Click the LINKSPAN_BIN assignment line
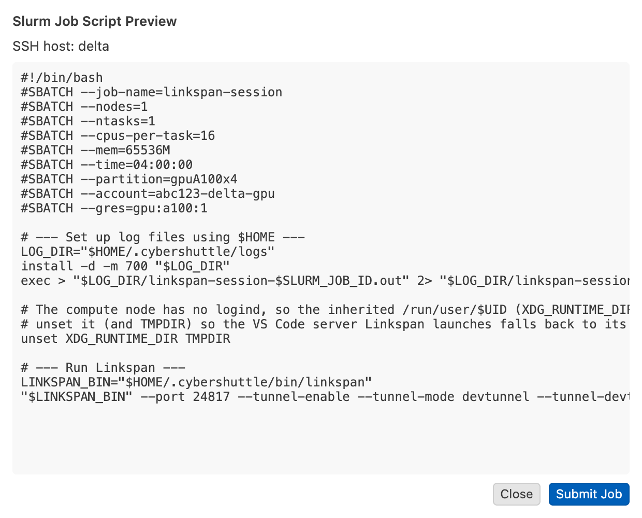The width and height of the screenshot is (642, 518). coord(197,382)
